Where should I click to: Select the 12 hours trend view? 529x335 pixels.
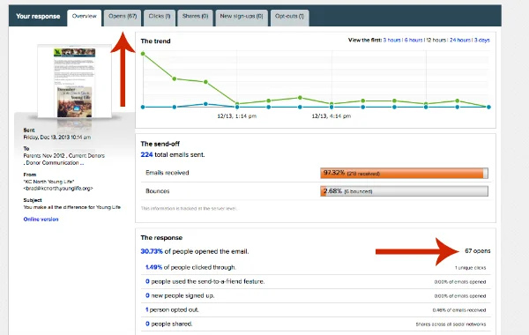tap(436, 41)
